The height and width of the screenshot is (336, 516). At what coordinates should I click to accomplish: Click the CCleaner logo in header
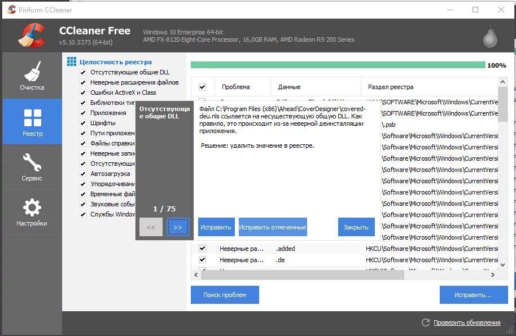[32, 35]
